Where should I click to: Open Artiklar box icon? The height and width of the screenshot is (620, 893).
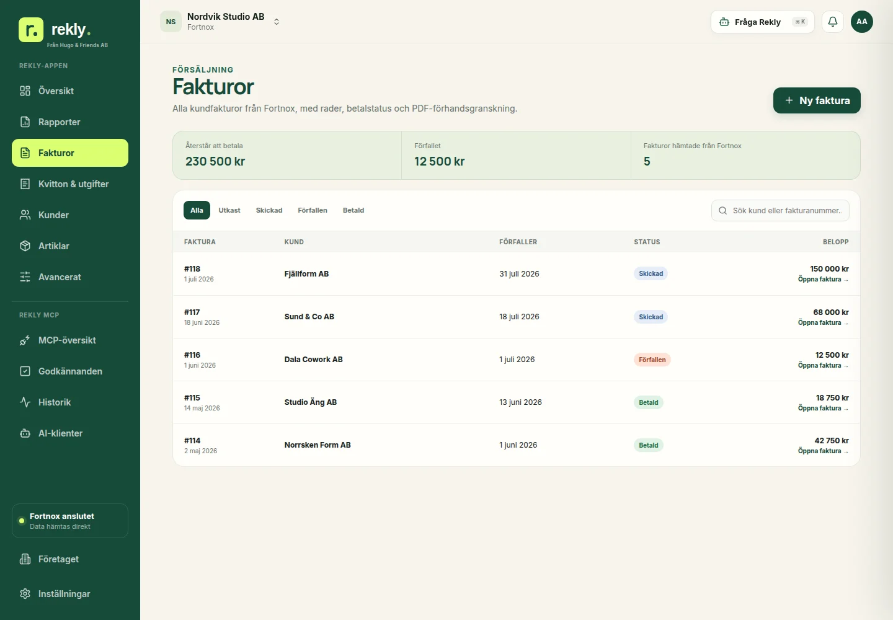tap(25, 246)
